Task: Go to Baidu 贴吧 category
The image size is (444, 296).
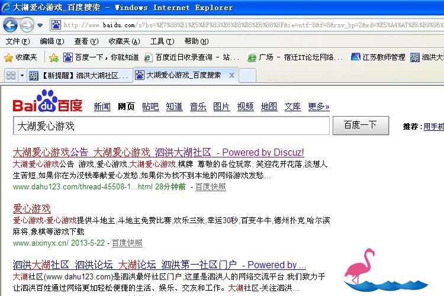Action: pyautogui.click(x=150, y=107)
